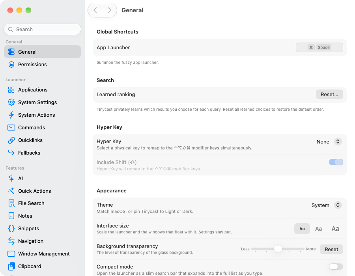Enable the Compact mode switch
The width and height of the screenshot is (355, 276).
[336, 267]
